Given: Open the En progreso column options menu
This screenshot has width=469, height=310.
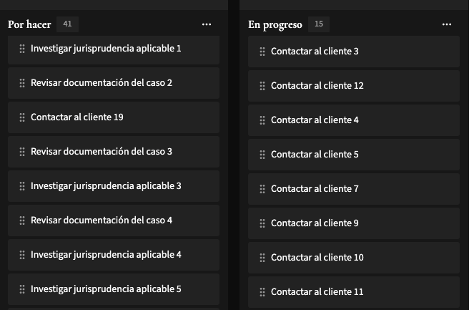Looking at the screenshot, I should click(447, 24).
